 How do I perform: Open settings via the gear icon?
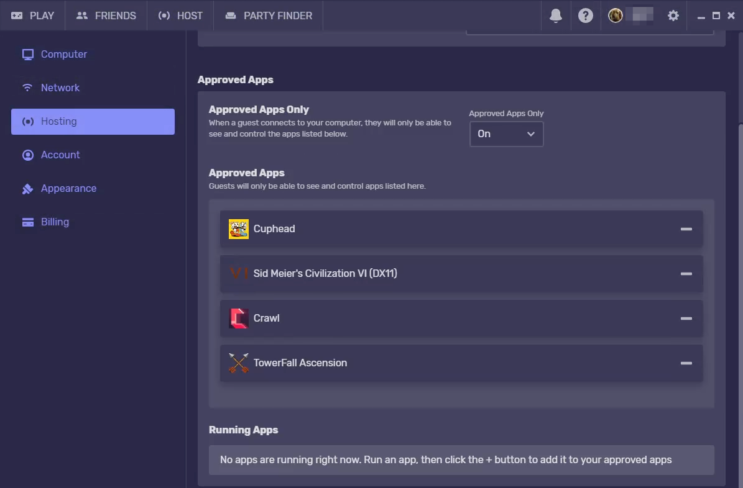click(x=673, y=16)
